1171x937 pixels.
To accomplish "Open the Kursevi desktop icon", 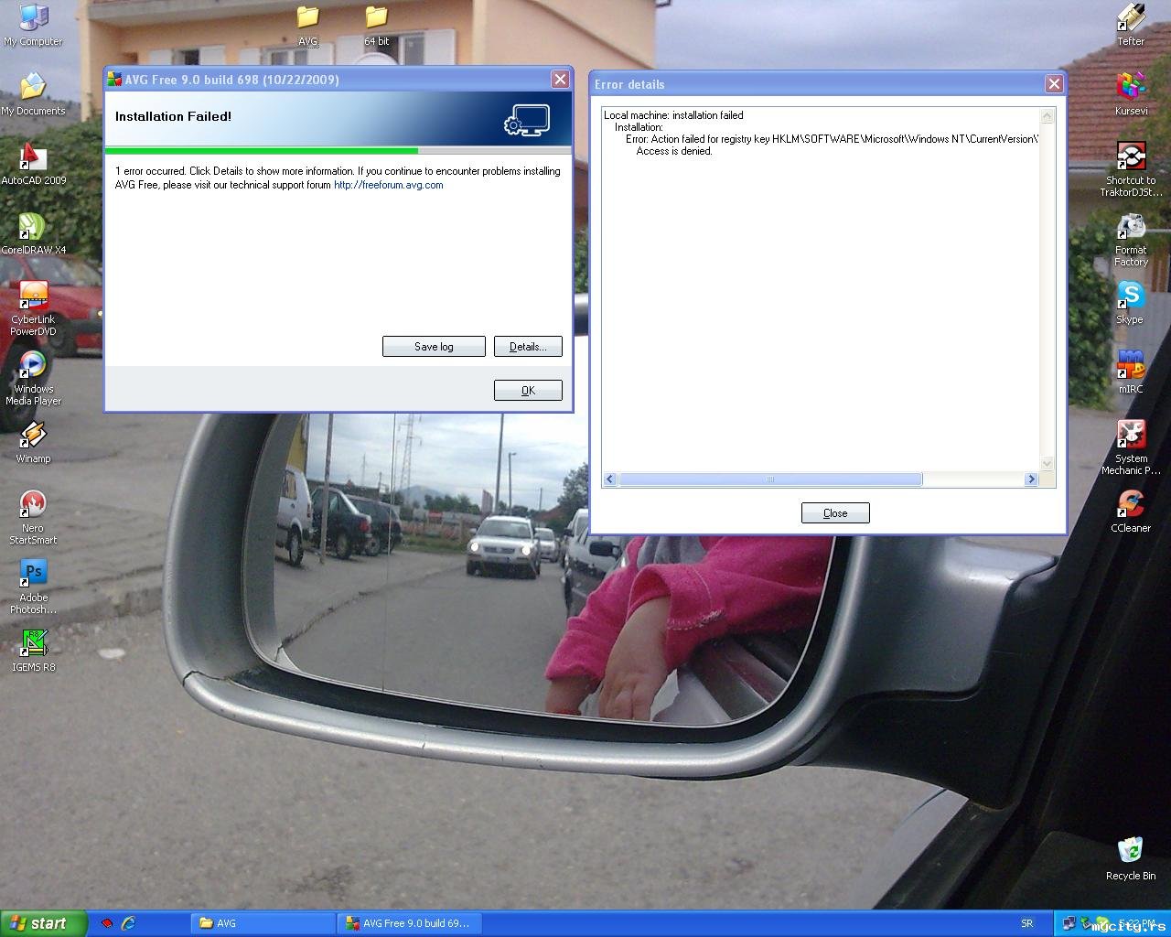I will (x=1131, y=94).
